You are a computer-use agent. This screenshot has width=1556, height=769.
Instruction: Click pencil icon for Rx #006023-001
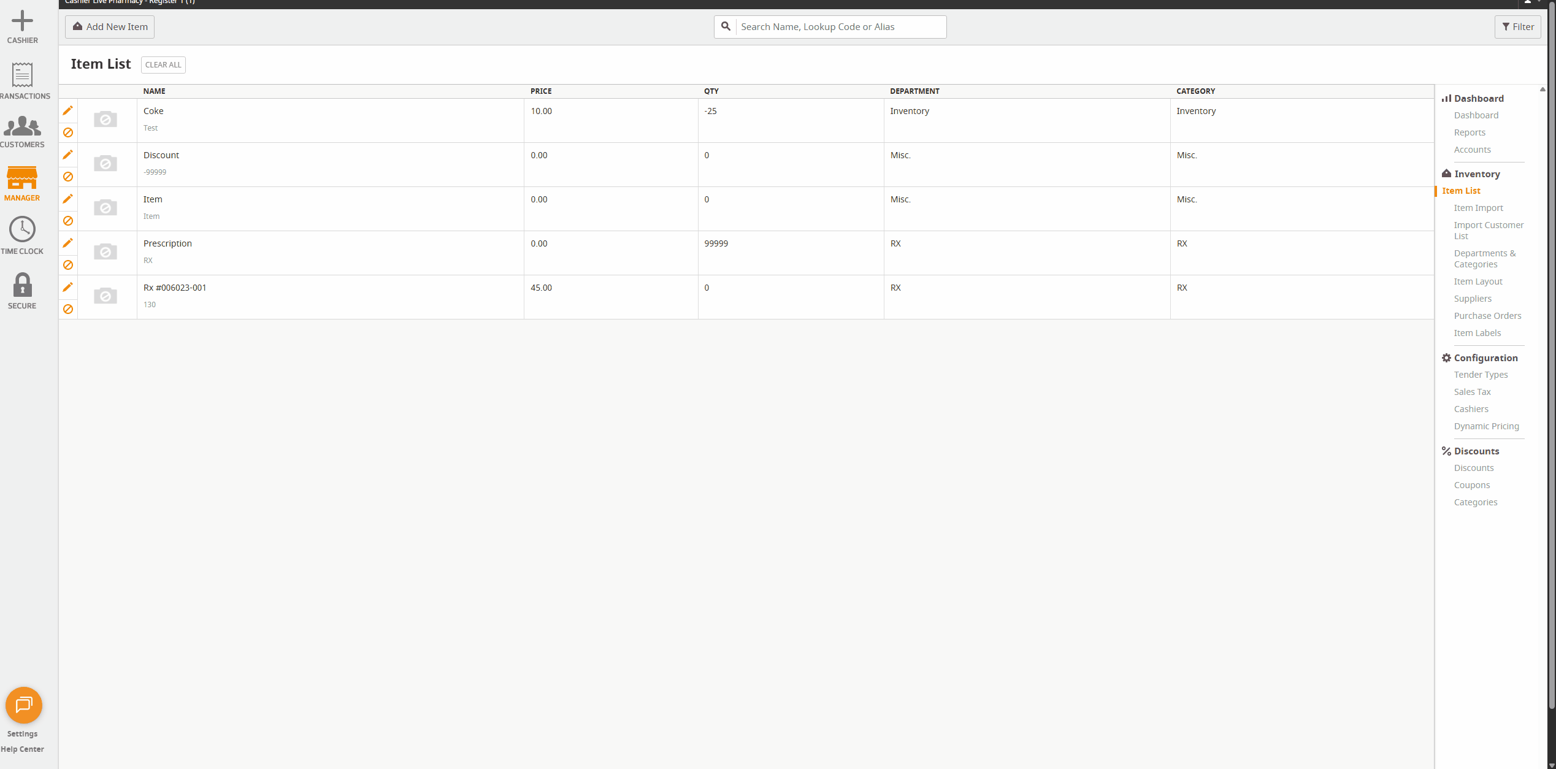point(68,287)
